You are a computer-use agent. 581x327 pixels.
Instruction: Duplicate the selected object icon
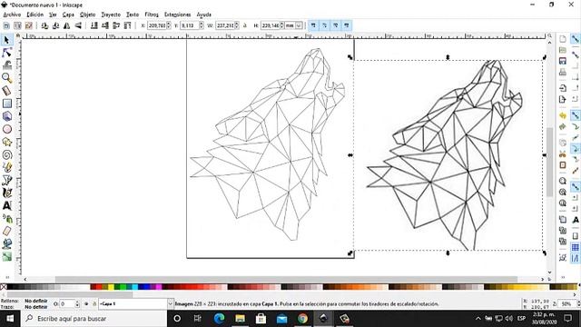coord(563,220)
